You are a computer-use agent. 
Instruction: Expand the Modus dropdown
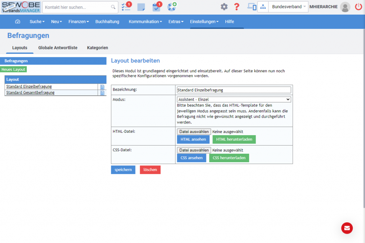pos(234,100)
